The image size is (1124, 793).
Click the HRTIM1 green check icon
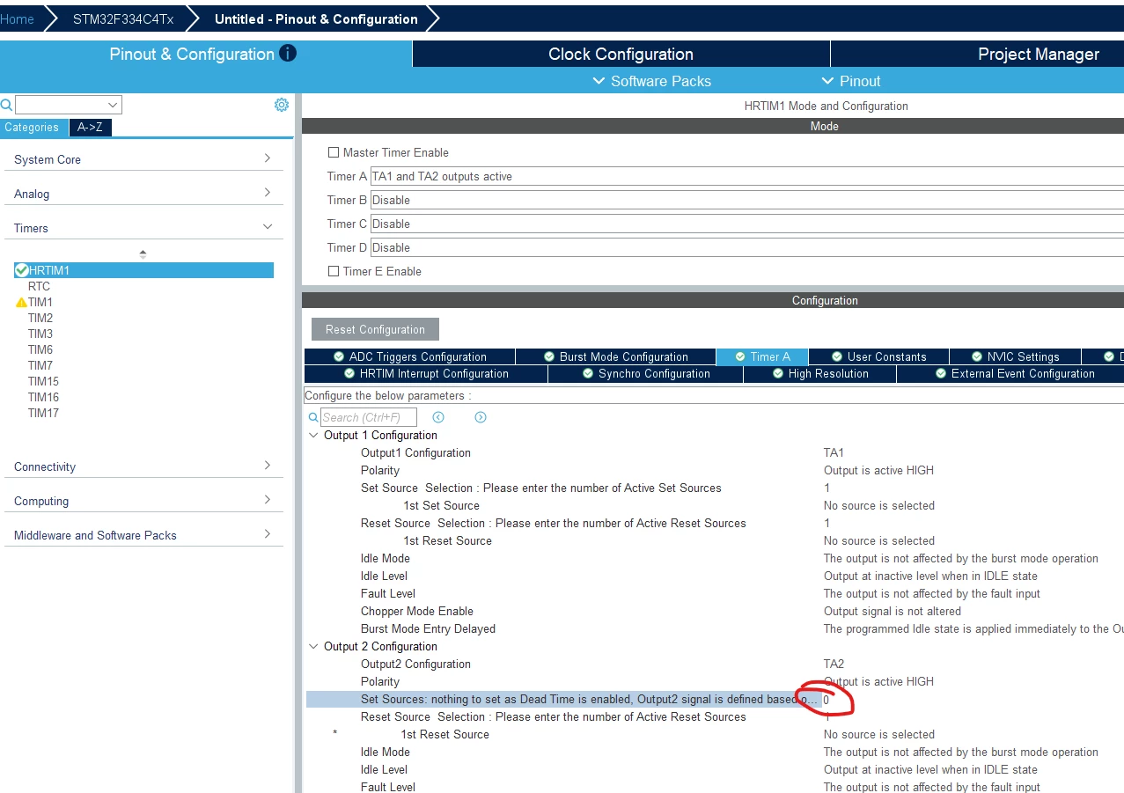(x=21, y=270)
